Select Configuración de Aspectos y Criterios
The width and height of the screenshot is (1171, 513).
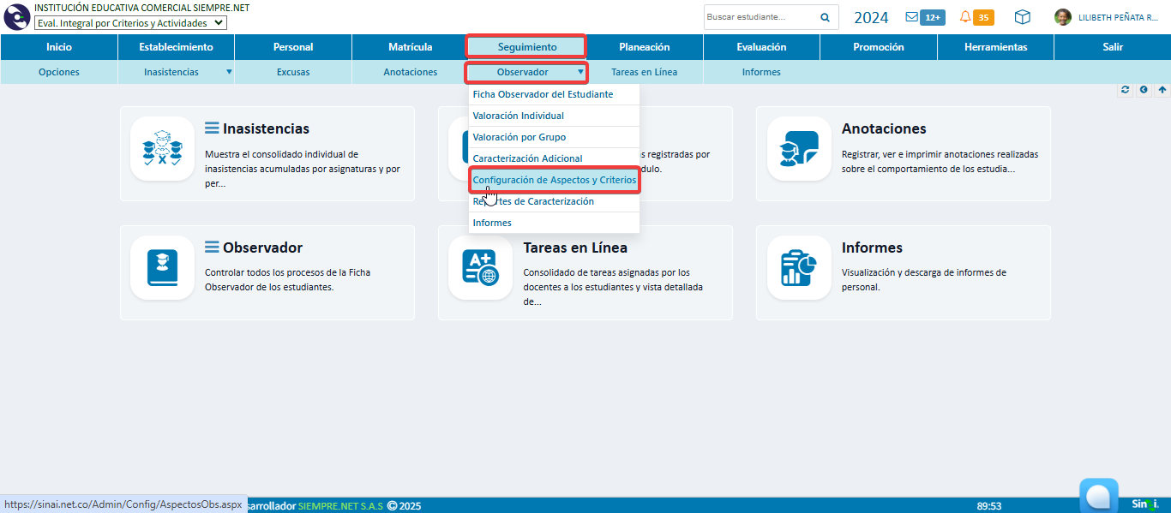pyautogui.click(x=555, y=180)
